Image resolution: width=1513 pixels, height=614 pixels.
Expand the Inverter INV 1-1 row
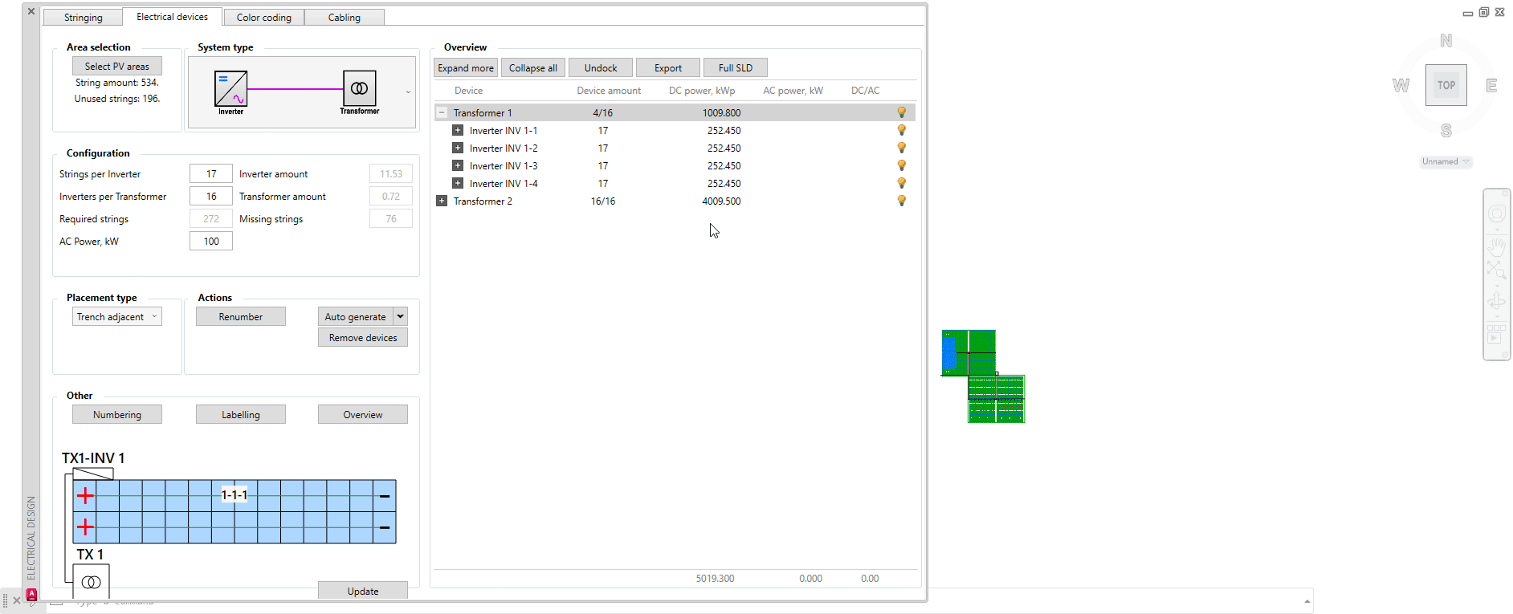tap(458, 131)
